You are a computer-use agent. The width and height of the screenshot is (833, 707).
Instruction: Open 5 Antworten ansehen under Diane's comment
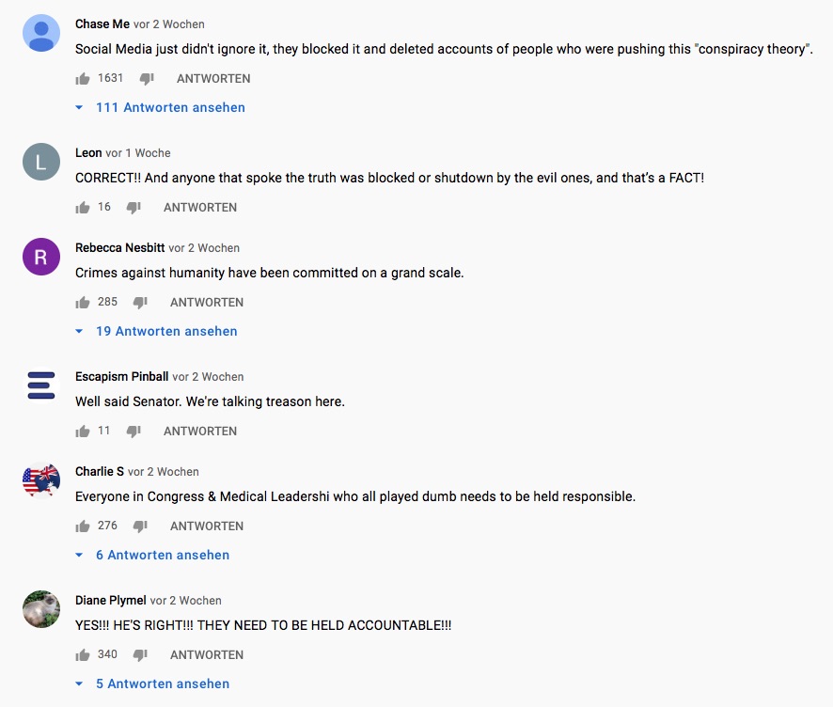pos(162,684)
